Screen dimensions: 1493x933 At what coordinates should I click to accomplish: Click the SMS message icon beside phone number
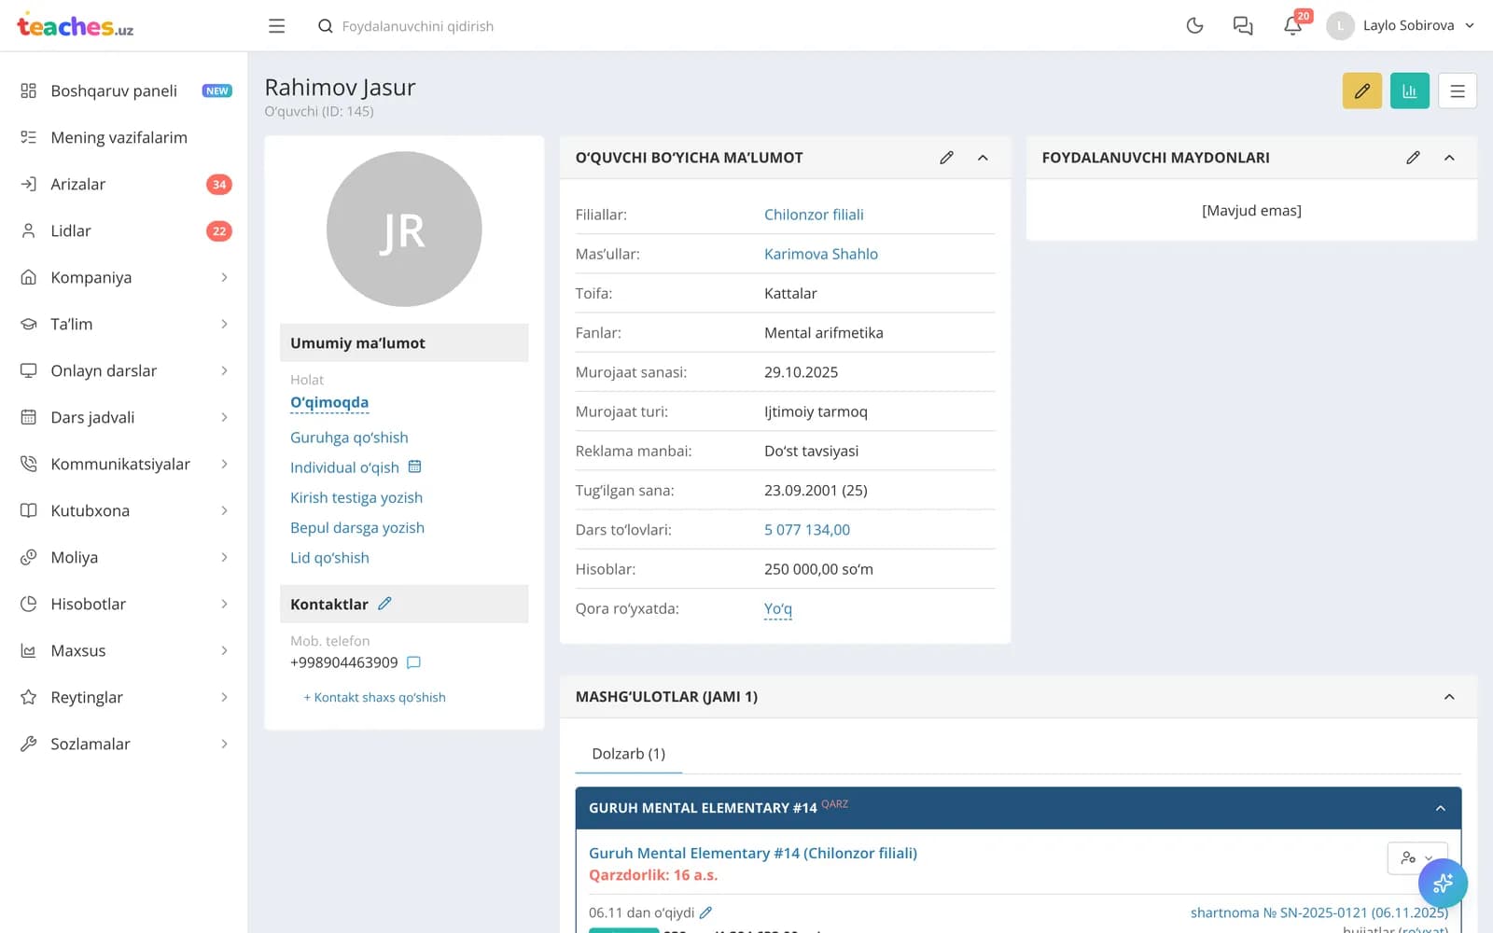point(414,662)
